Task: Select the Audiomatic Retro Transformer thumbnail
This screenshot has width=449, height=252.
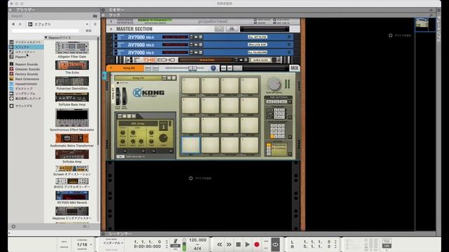Action: 72,139
